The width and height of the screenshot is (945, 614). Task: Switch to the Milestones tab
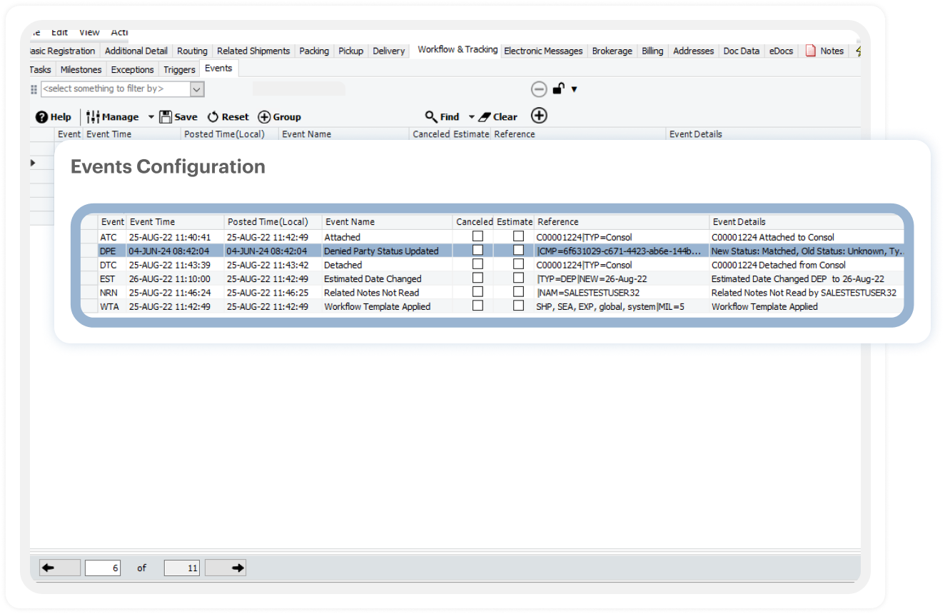[x=81, y=69]
